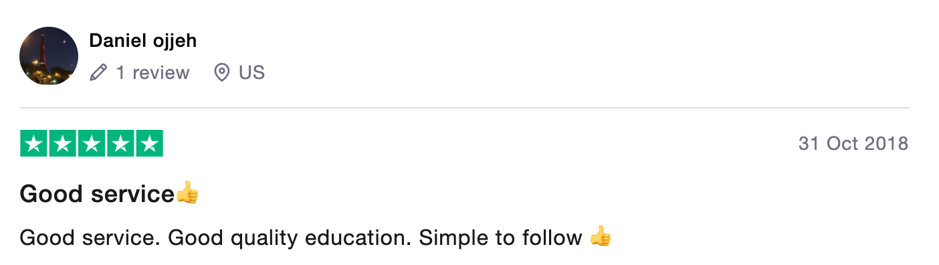The image size is (939, 265).
Task: Click the 'US' country label
Action: tap(252, 72)
